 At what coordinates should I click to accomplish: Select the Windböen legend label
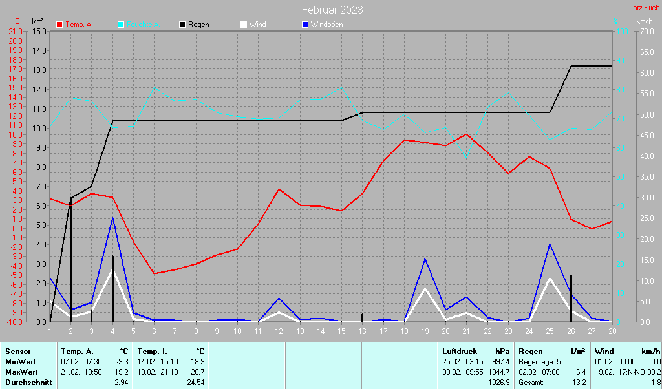click(x=326, y=25)
